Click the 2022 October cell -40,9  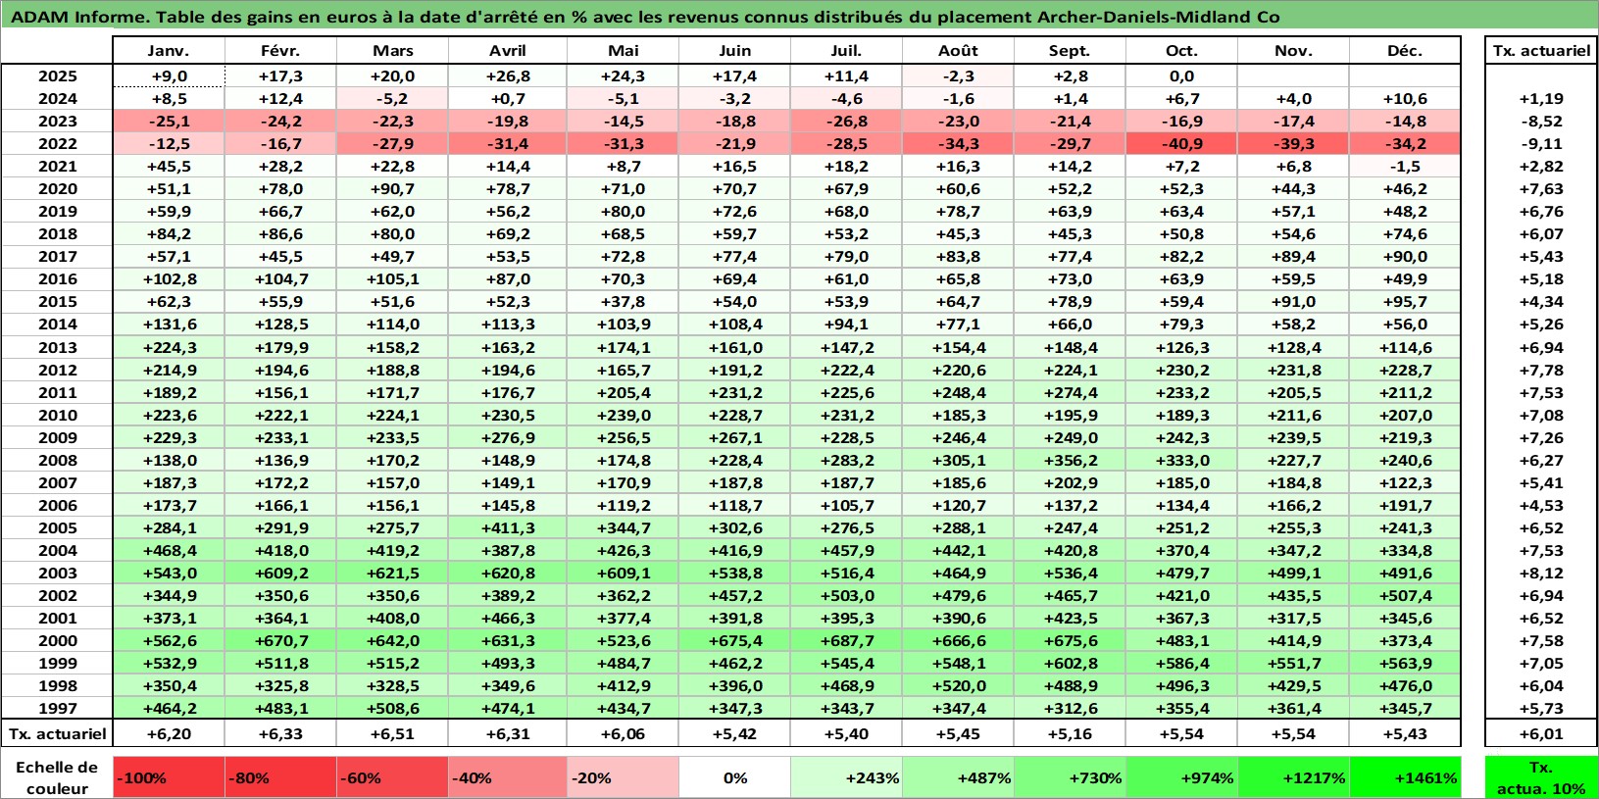(1181, 144)
